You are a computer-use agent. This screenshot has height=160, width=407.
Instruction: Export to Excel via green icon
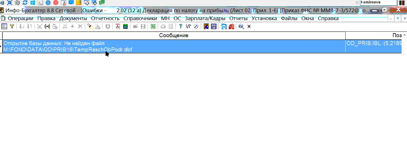click(153, 27)
